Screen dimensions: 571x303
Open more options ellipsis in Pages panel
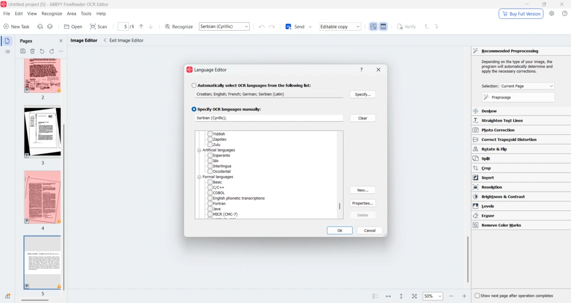pyautogui.click(x=61, y=51)
